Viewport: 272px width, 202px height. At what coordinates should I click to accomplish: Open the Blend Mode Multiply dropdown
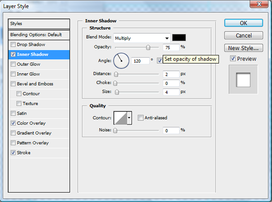[x=142, y=38]
